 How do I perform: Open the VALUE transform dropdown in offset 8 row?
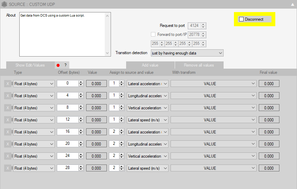coord(214,108)
